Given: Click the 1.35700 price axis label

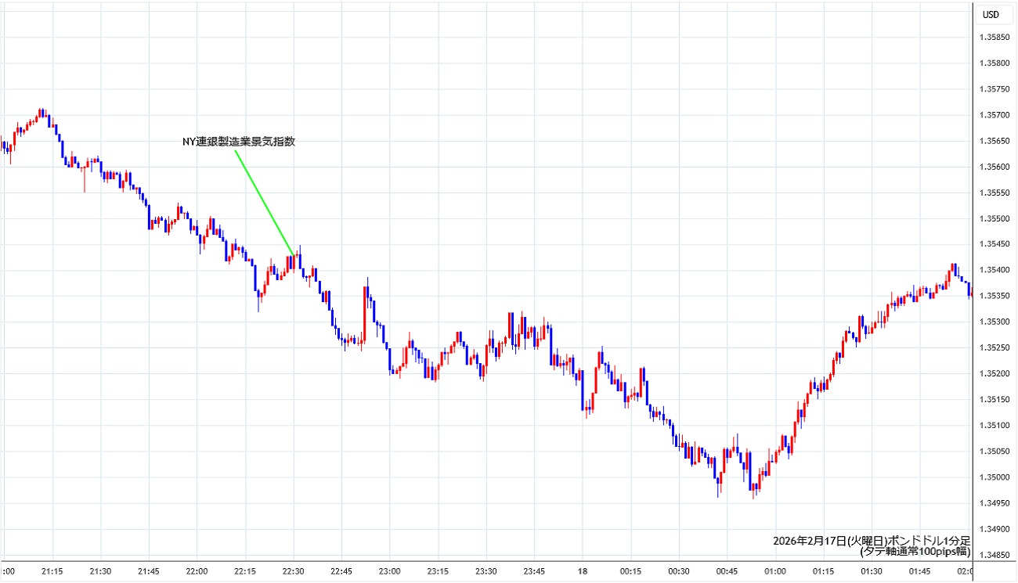Looking at the screenshot, I should (993, 115).
